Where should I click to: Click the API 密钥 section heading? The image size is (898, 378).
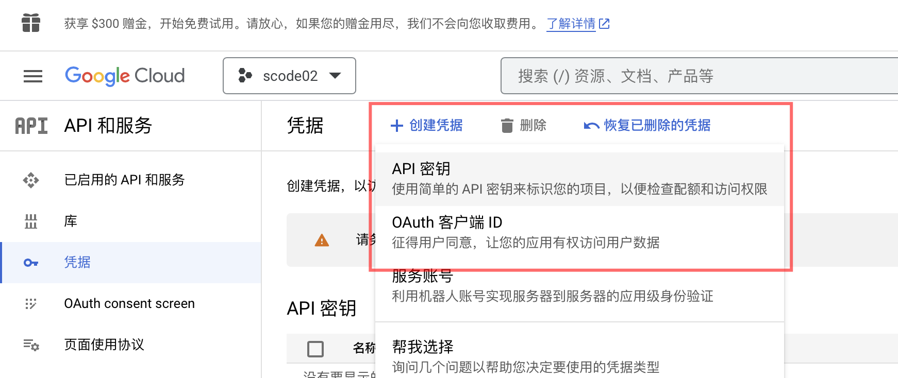point(322,308)
